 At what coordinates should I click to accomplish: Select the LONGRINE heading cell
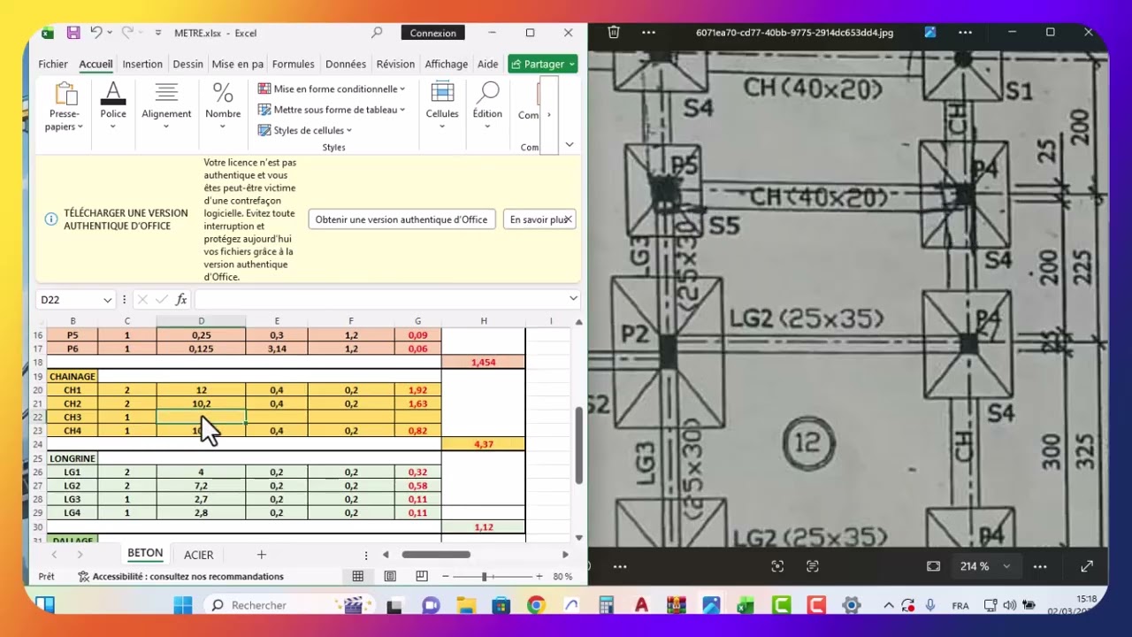tap(73, 458)
